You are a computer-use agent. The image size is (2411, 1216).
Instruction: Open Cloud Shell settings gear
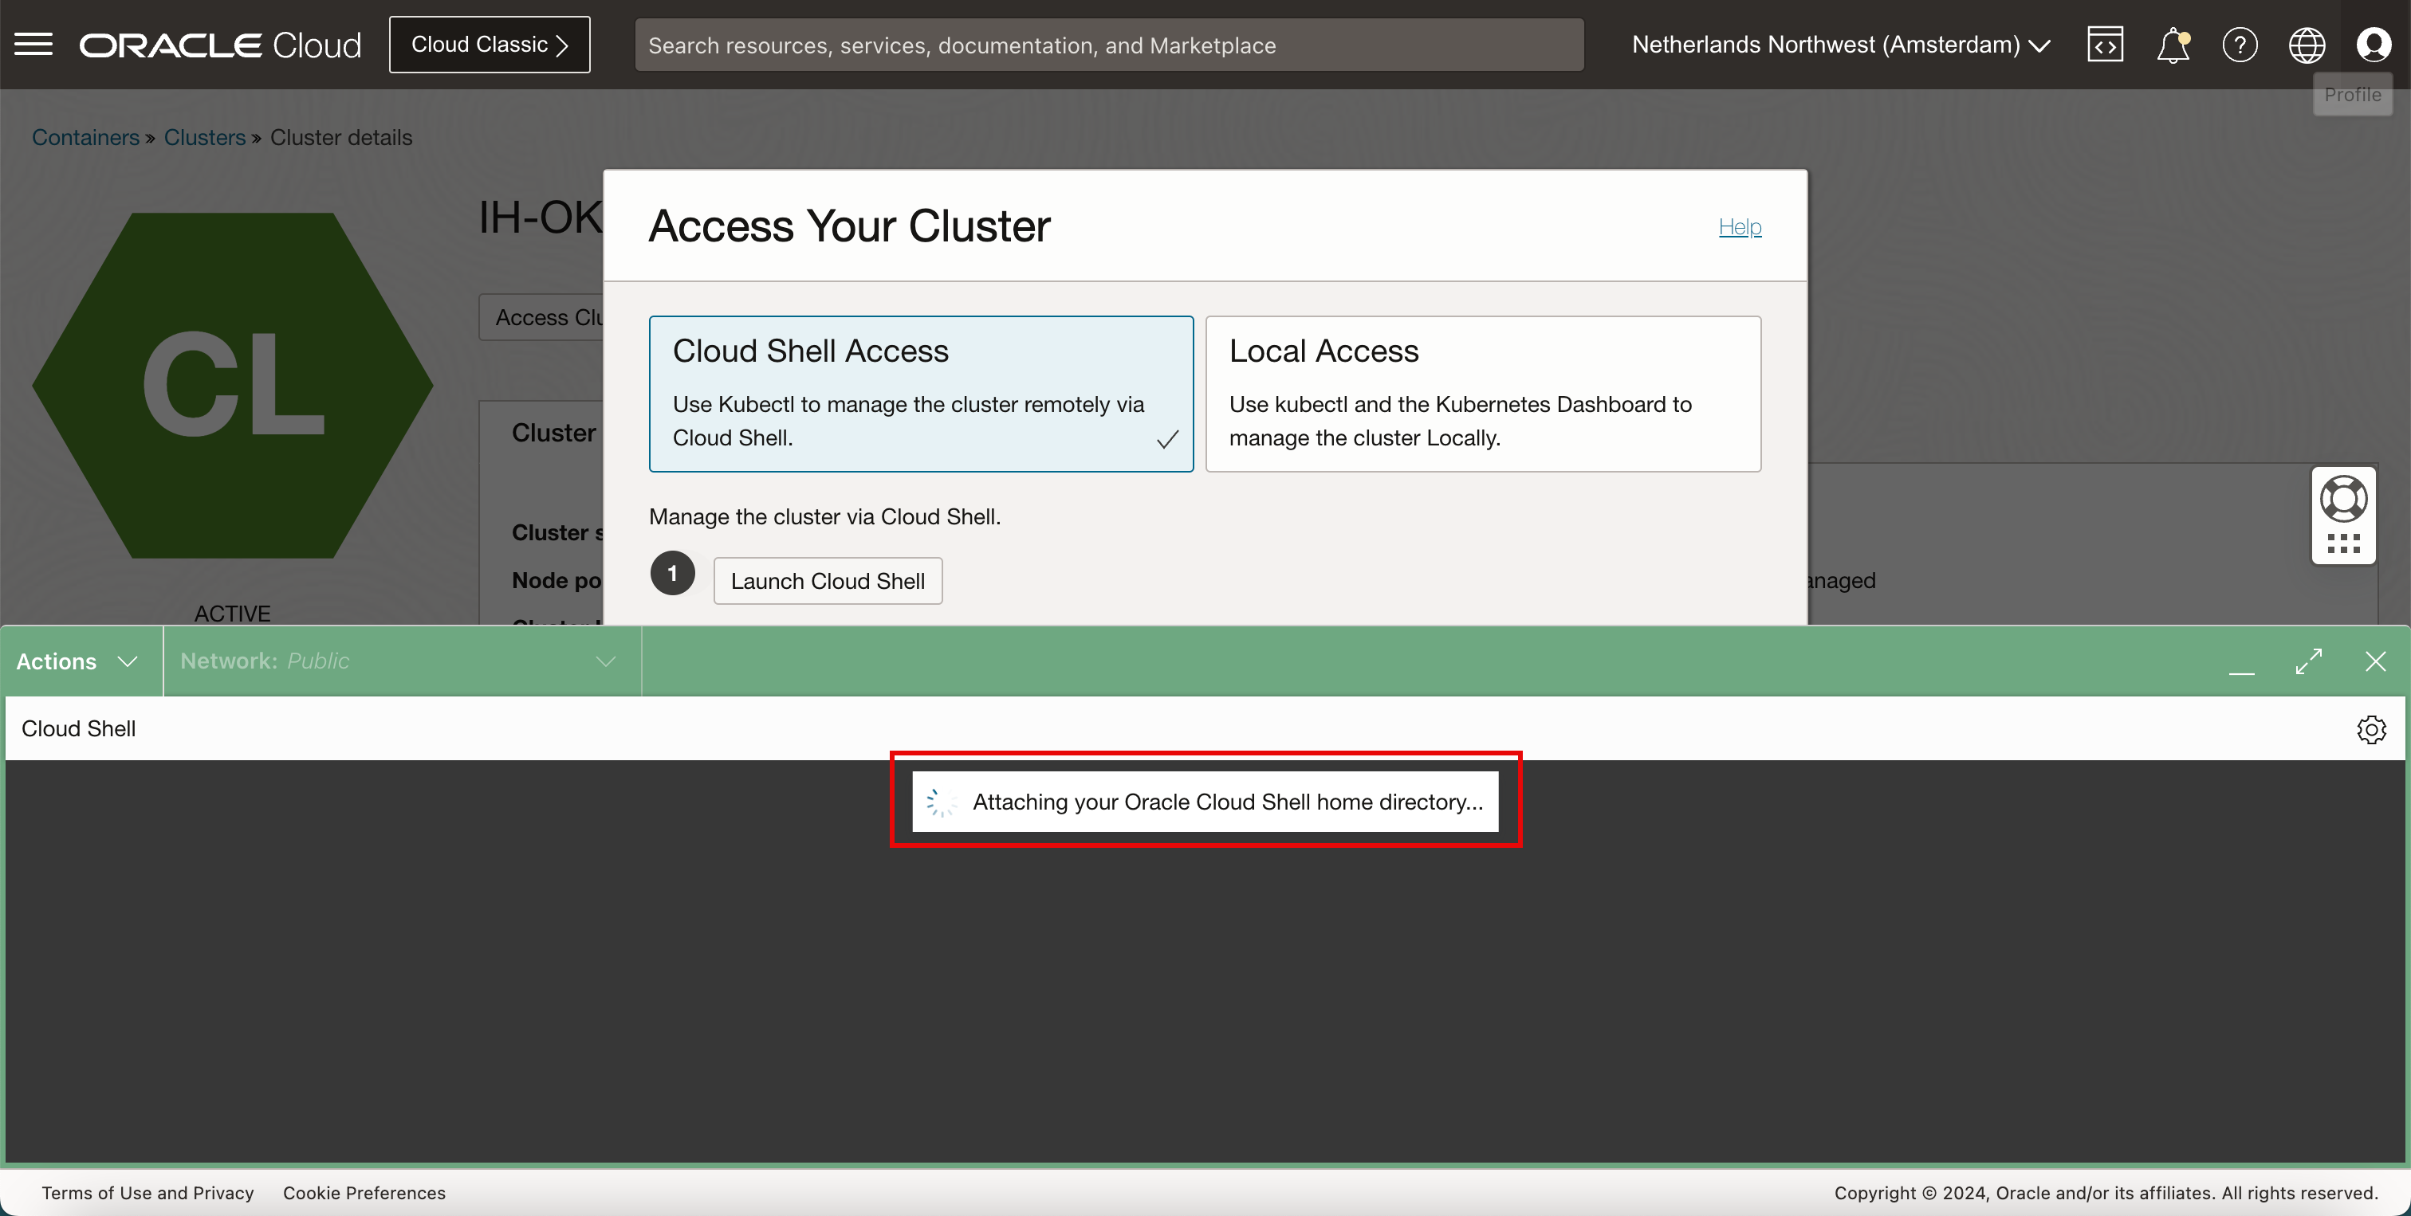click(2371, 728)
